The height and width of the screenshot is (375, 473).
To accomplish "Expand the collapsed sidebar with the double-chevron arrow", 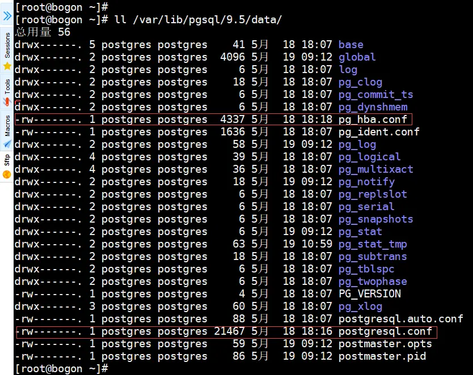I will tap(7, 16).
